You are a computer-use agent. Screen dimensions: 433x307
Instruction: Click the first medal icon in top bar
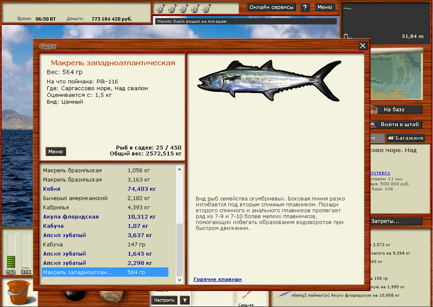point(160,8)
